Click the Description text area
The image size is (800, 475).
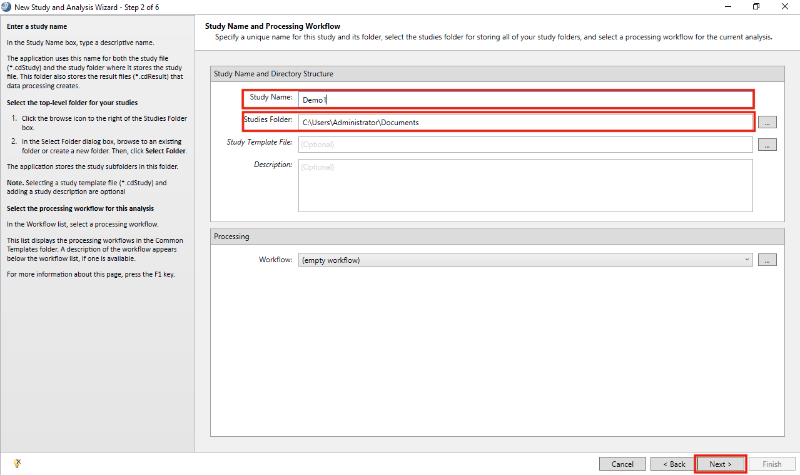point(525,185)
